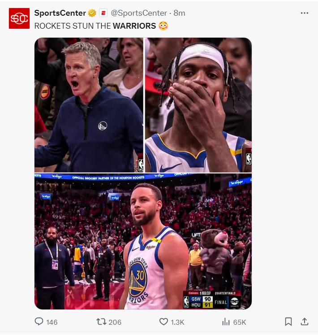Click the 1.3K likes count

pos(178,322)
